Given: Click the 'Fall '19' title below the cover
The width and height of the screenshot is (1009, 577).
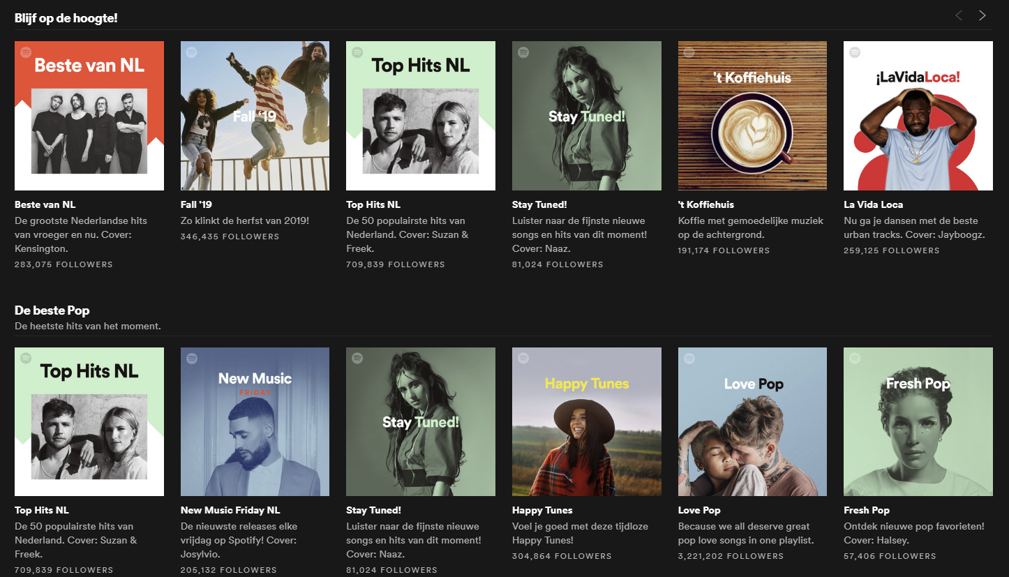Looking at the screenshot, I should (196, 204).
